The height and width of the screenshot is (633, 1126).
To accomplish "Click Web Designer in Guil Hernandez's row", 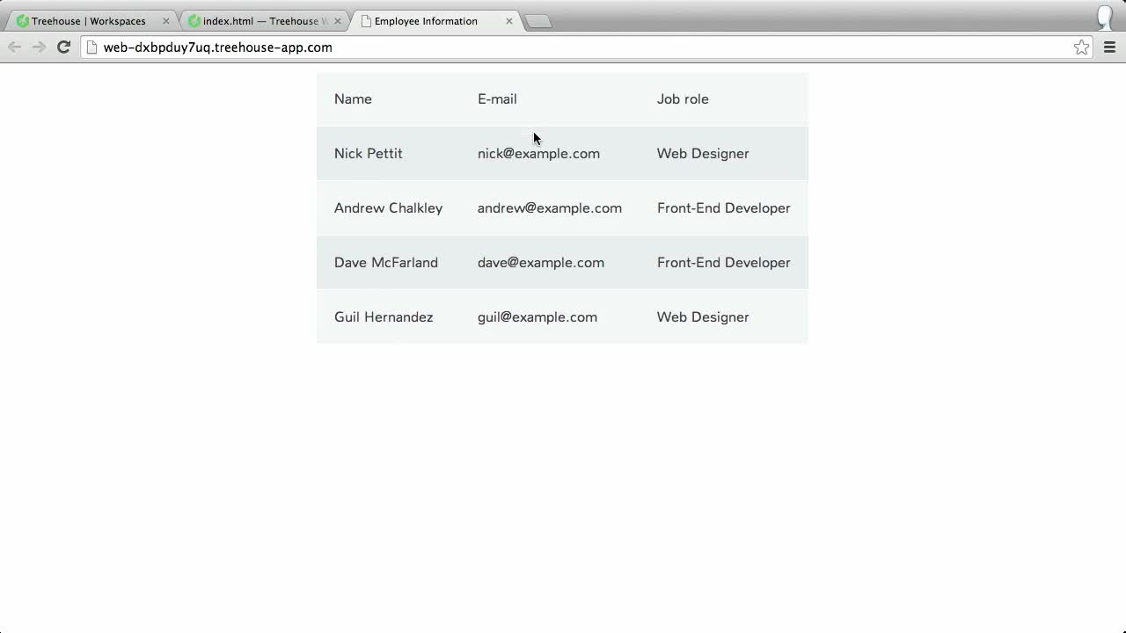I will 703,317.
